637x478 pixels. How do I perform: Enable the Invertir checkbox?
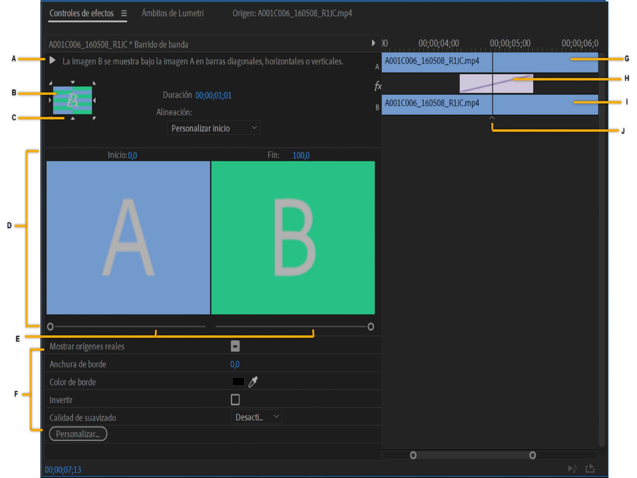(235, 400)
